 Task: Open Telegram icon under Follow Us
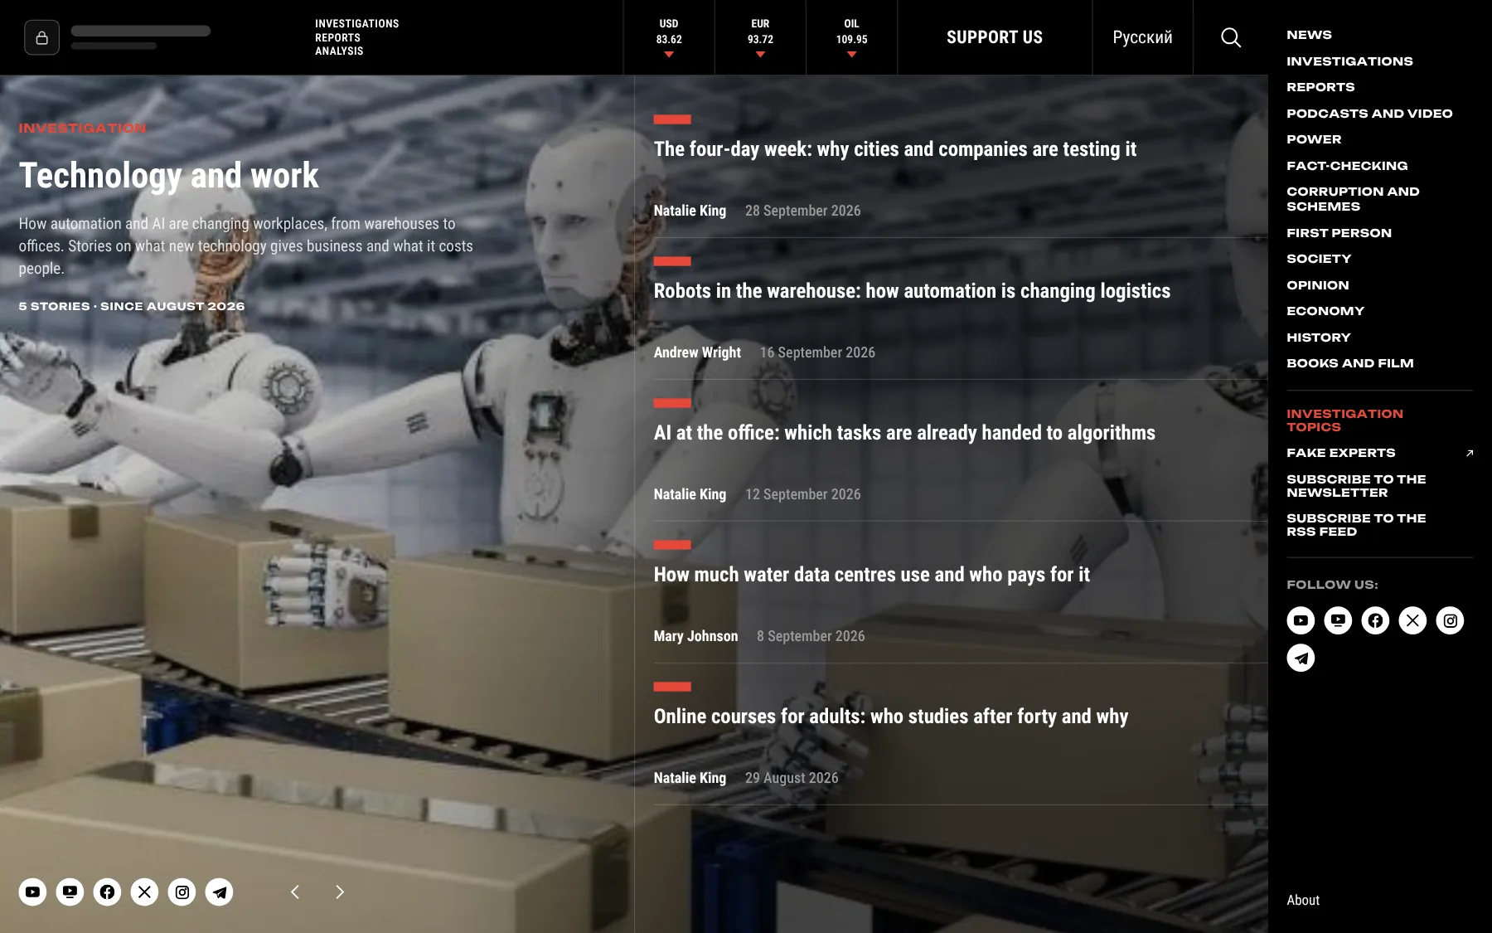(1301, 658)
